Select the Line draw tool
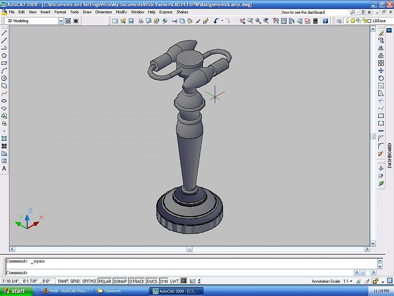This screenshot has width=394, height=296. (4, 33)
